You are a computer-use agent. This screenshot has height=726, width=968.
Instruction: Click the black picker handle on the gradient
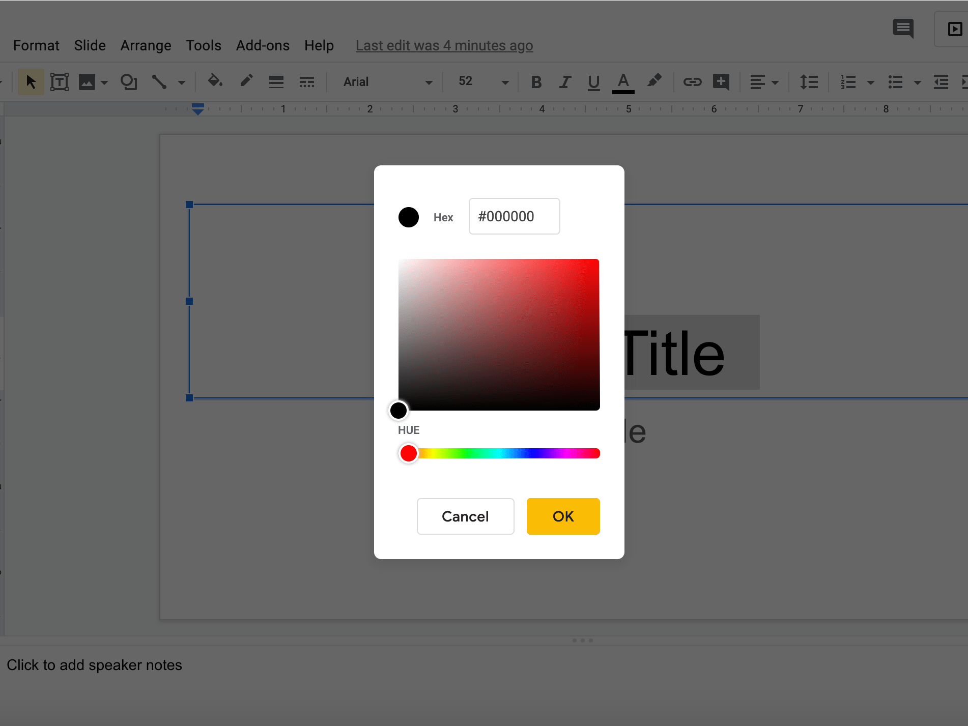click(398, 410)
